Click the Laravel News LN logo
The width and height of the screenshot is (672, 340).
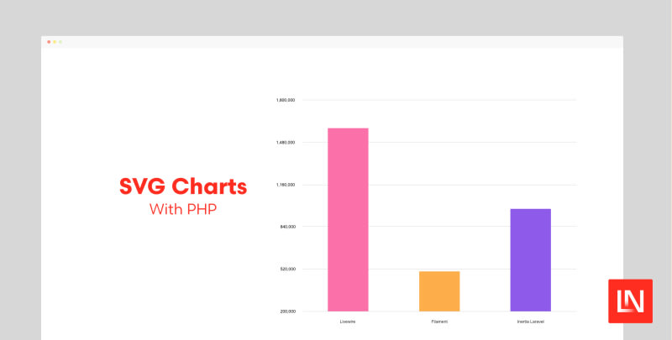[630, 300]
